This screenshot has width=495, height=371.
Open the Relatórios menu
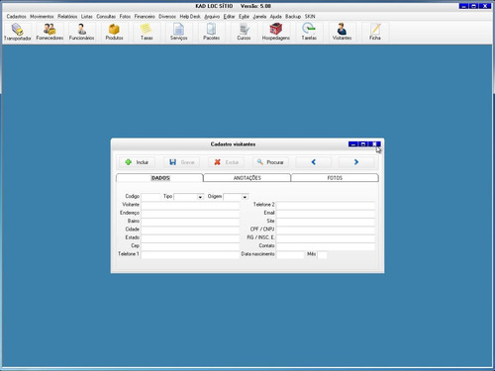(67, 16)
